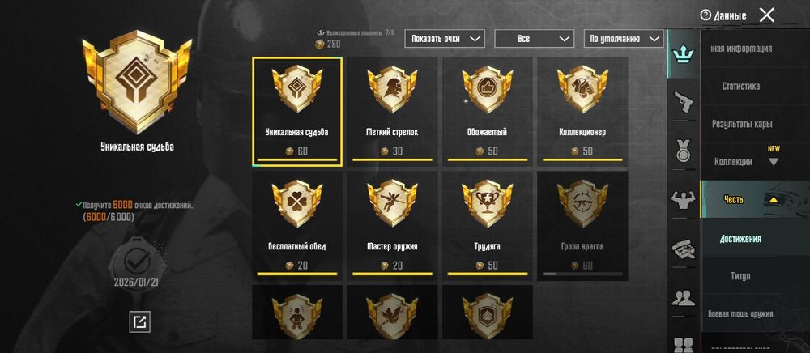This screenshot has height=353, width=810.
Task: Select the crown icon in the category sidebar
Action: pos(684,53)
